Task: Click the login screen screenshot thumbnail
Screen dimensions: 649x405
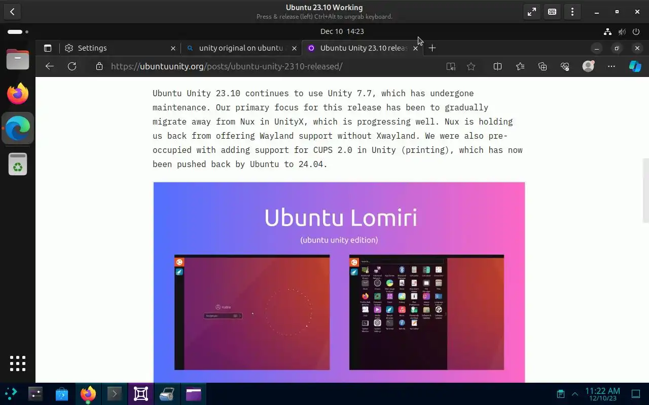Action: click(x=252, y=312)
